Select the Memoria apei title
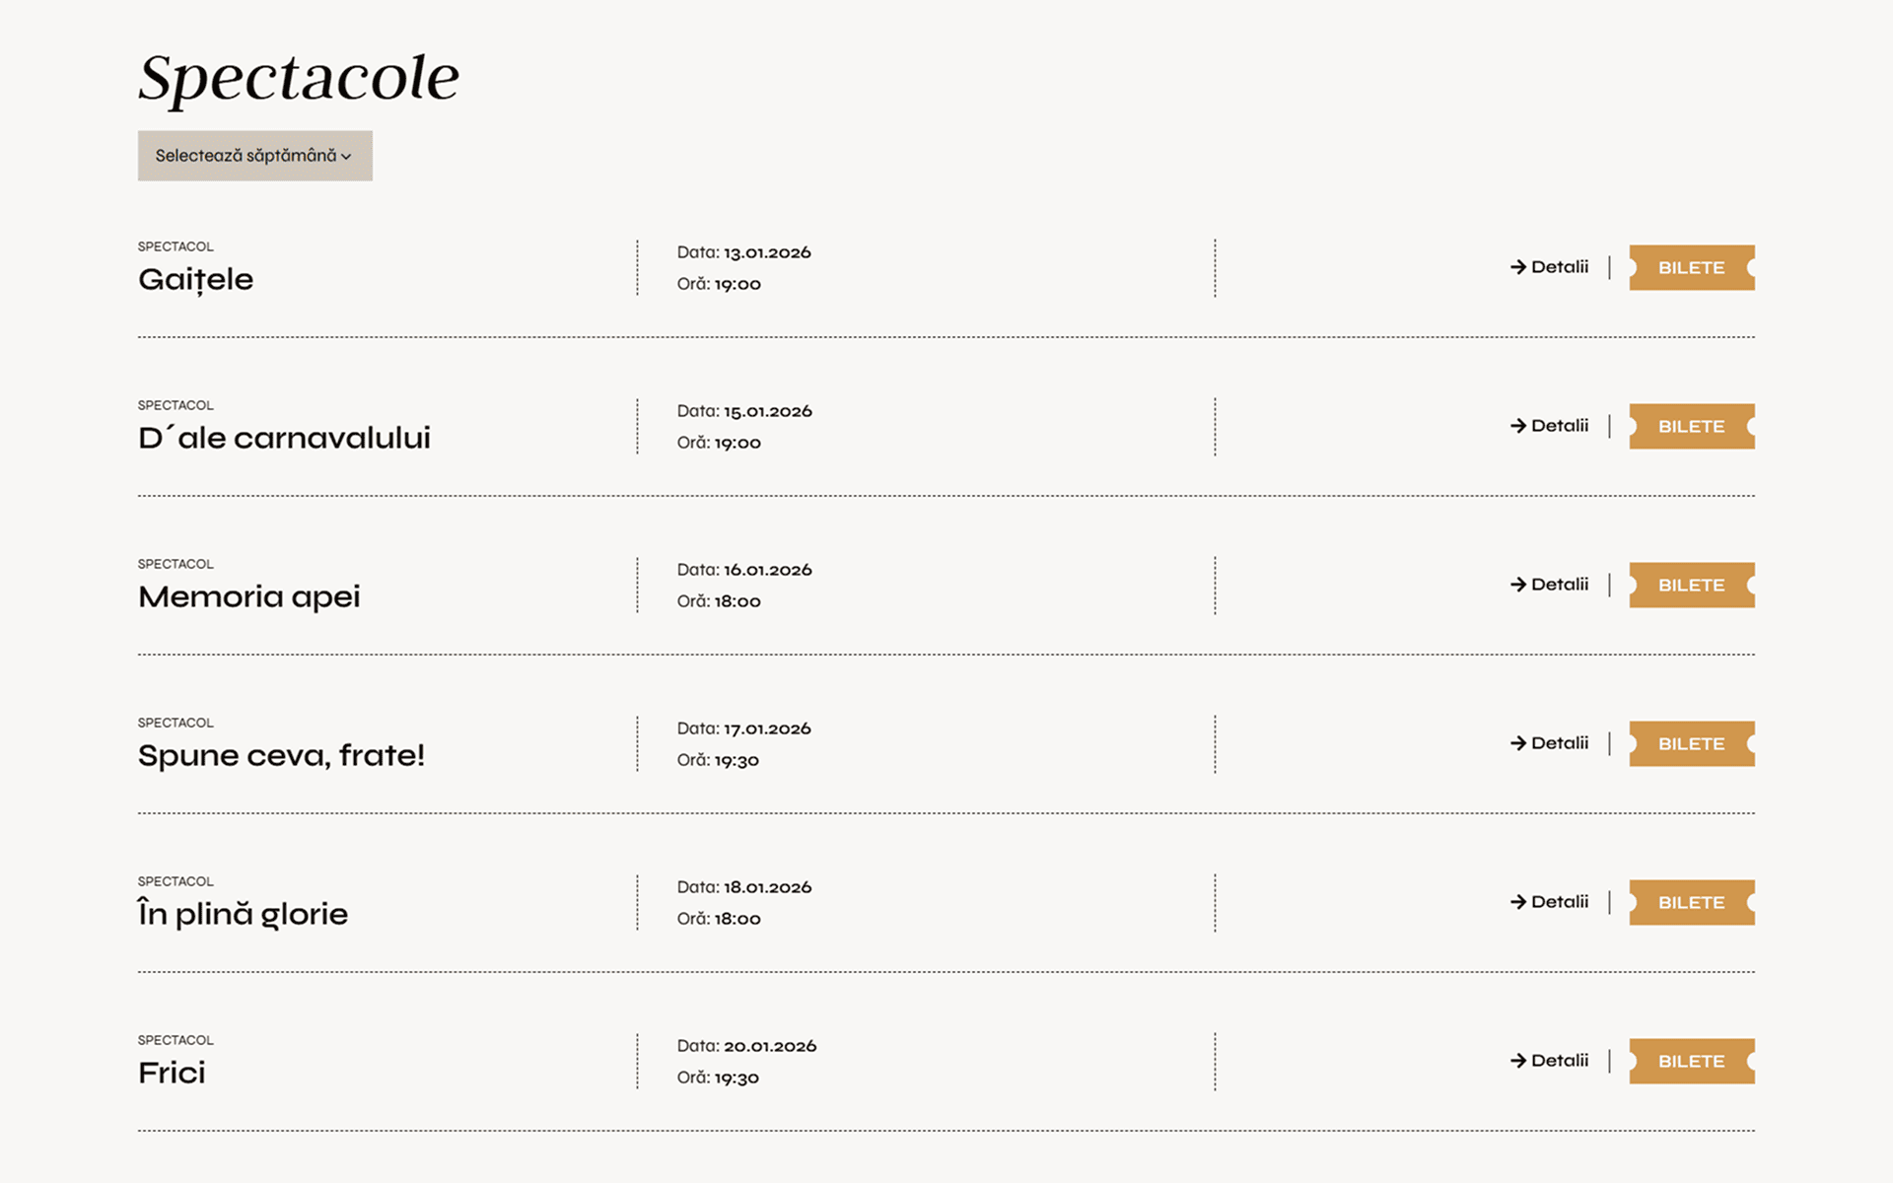Screen dimensions: 1893x1183 coord(249,597)
